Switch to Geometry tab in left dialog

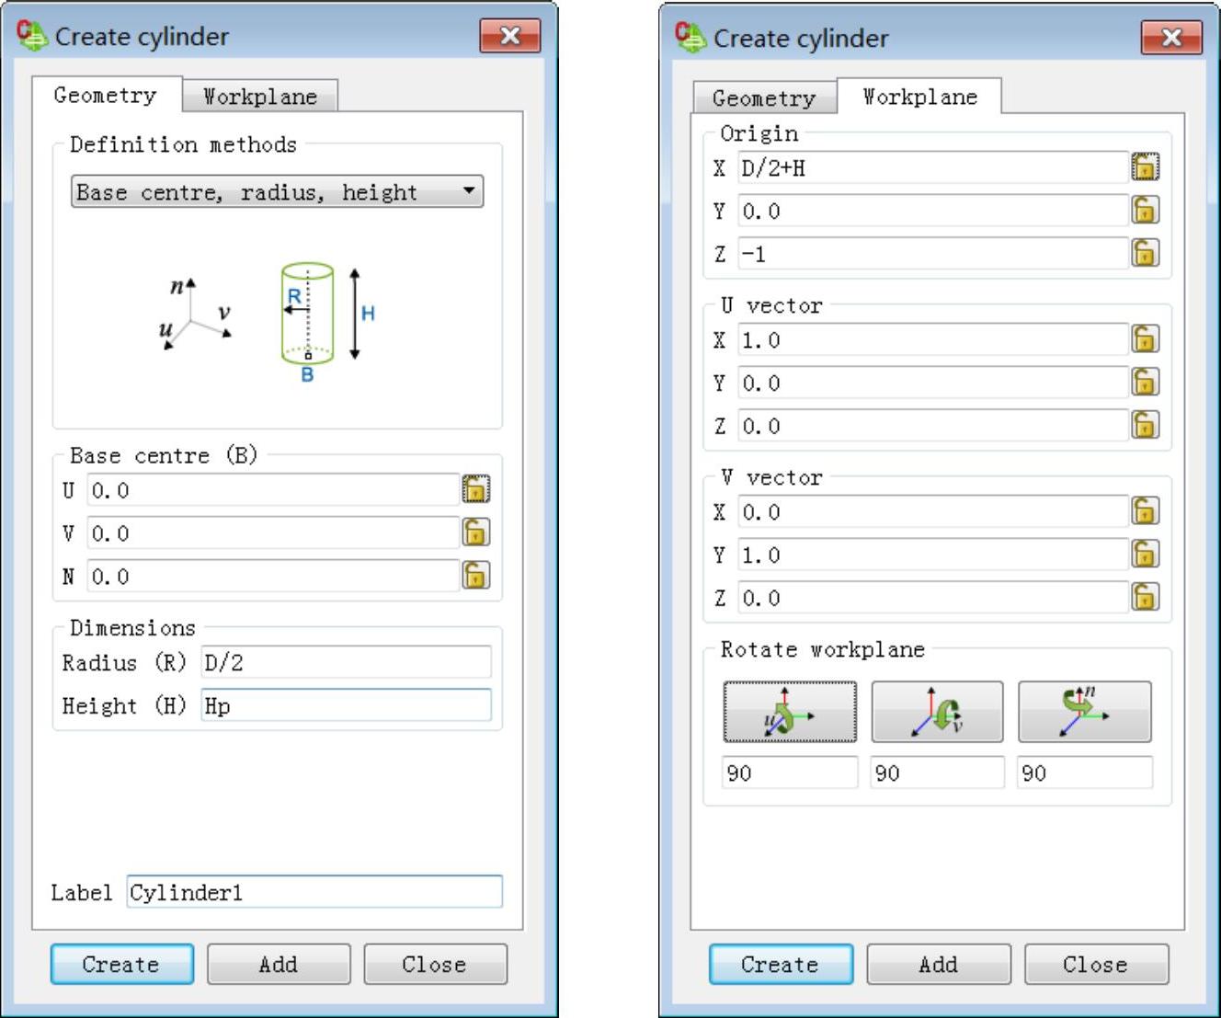click(106, 95)
